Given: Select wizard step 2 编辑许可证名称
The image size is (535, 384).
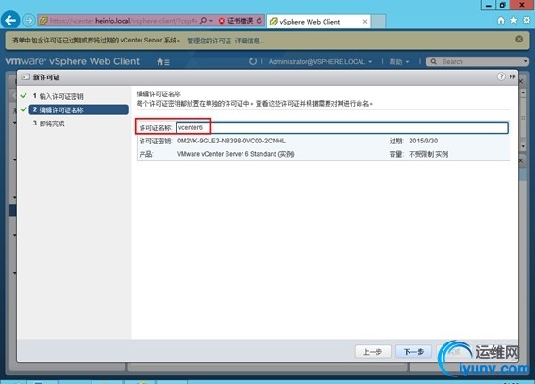Looking at the screenshot, I should click(79, 109).
